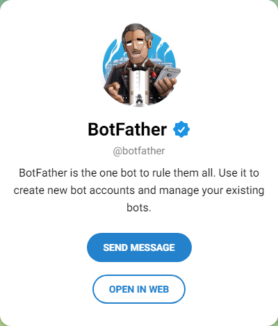Open the BotFather round profile avatar
This screenshot has width=278, height=326.
tap(139, 65)
